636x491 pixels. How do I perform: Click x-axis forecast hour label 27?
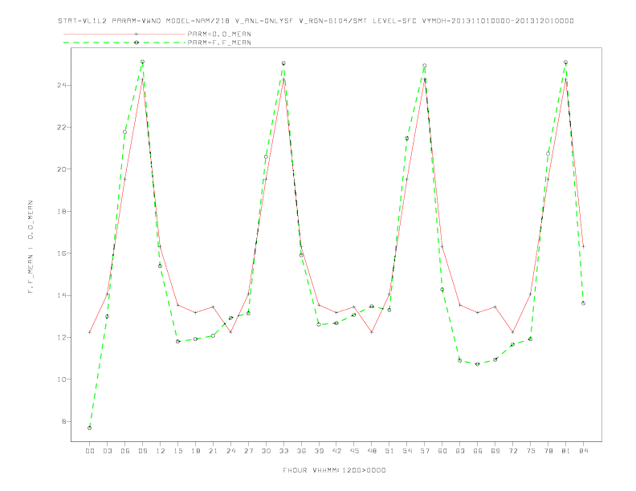(x=248, y=451)
